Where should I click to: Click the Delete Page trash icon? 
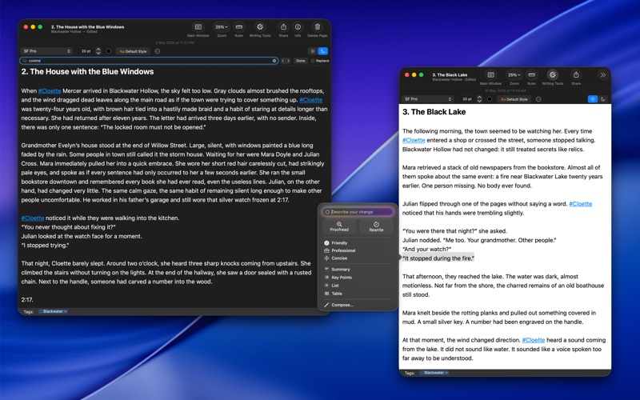(x=317, y=27)
